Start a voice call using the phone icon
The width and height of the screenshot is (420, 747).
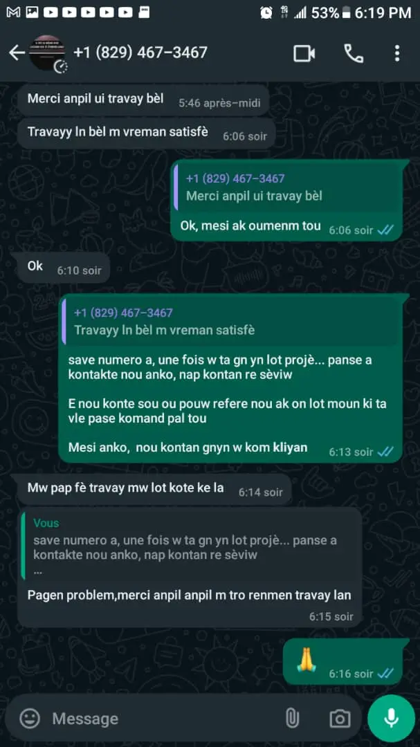click(354, 53)
